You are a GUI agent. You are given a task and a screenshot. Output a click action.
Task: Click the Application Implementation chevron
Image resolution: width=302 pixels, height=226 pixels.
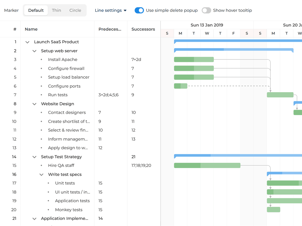click(x=35, y=219)
